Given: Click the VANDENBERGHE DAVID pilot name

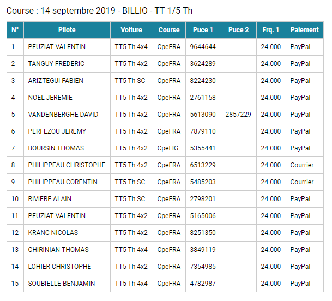Looking at the screenshot, I should [63, 115].
